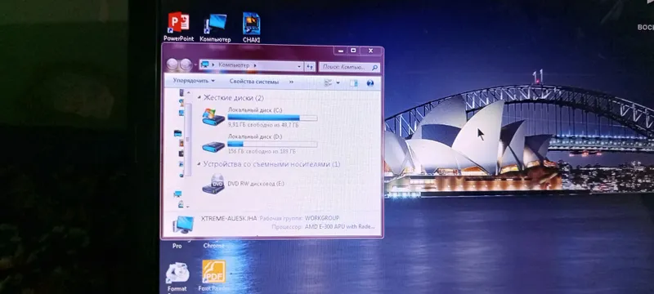The image size is (654, 294).
Task: Toggle the preview pane button
Action: coord(354,82)
